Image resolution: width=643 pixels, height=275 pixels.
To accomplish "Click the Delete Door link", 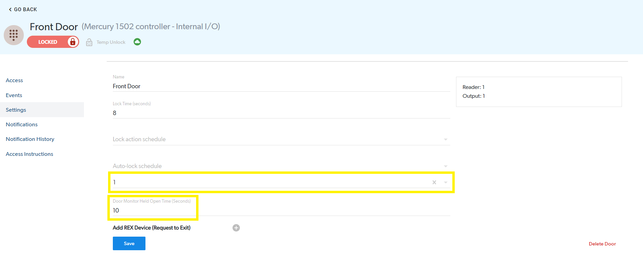I will point(602,244).
